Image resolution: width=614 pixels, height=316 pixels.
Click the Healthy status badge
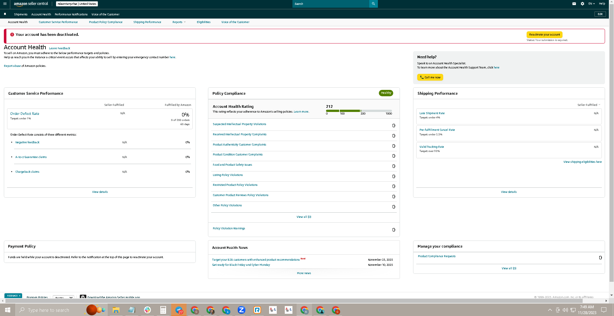[x=386, y=93]
